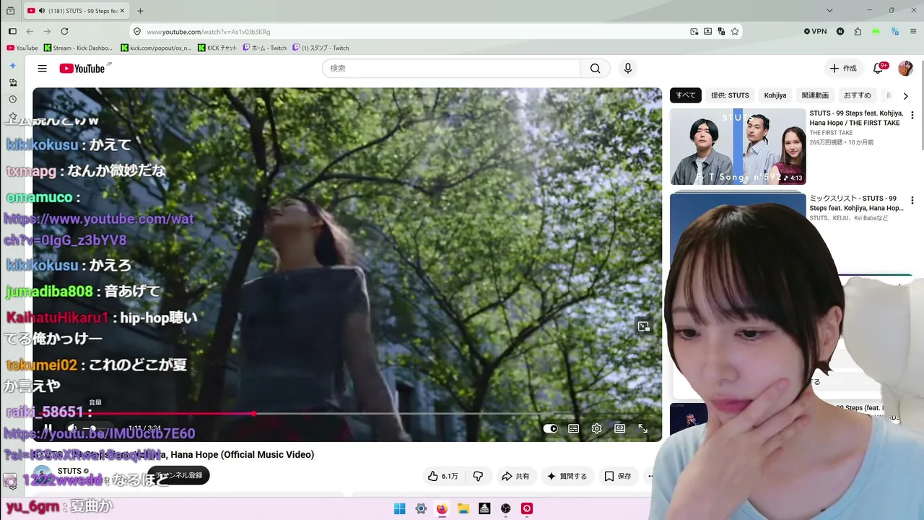Open the account avatar menu
The width and height of the screenshot is (924, 520).
(x=905, y=69)
